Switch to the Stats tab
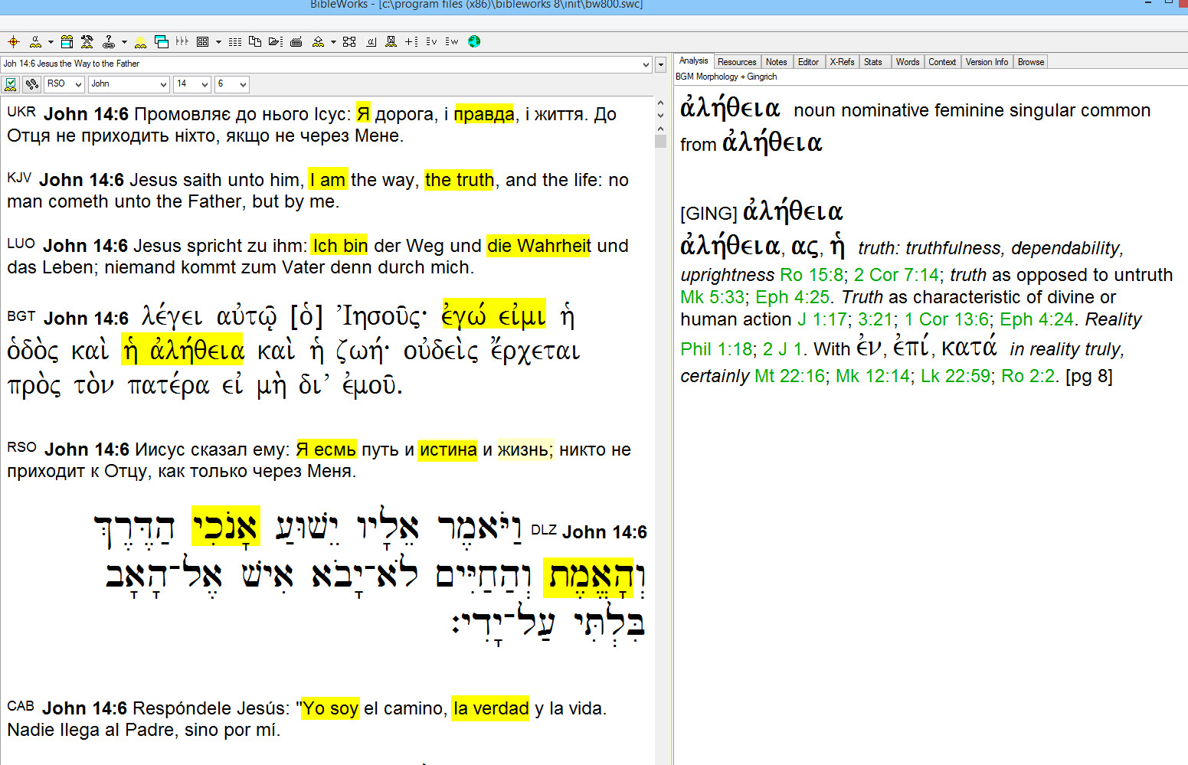This screenshot has height=765, width=1188. pyautogui.click(x=873, y=62)
